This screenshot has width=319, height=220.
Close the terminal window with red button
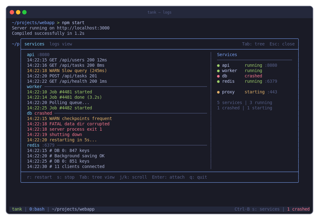pyautogui.click(x=12, y=12)
